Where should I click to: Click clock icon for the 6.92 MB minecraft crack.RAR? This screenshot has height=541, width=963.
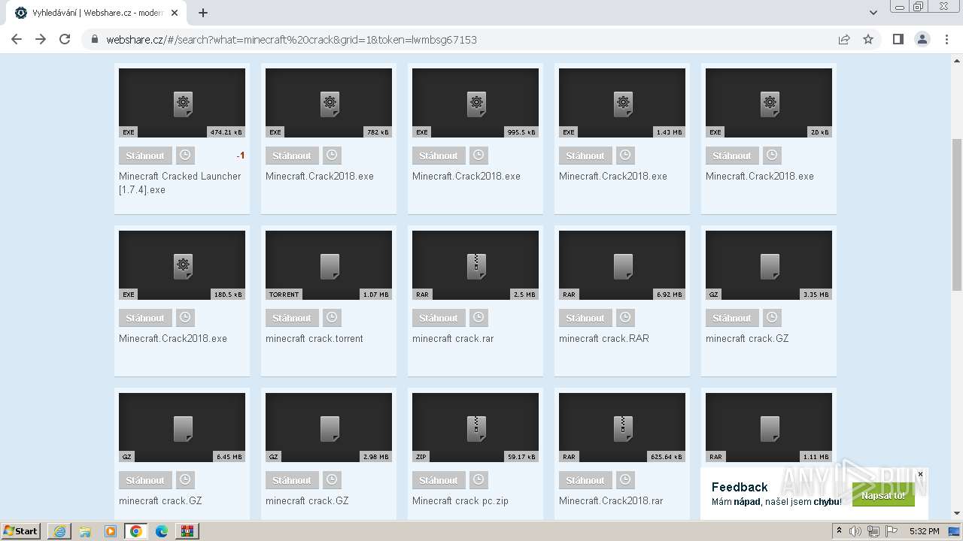pos(625,318)
